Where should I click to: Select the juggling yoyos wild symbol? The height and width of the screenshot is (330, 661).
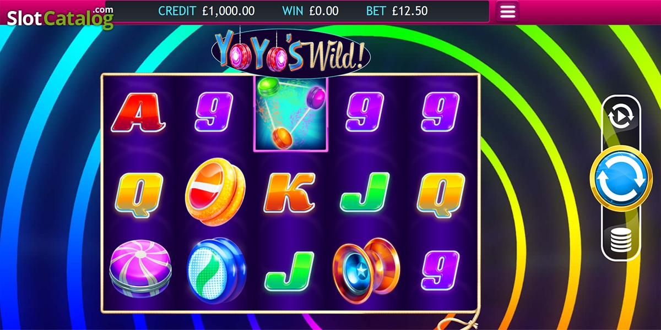(290, 114)
